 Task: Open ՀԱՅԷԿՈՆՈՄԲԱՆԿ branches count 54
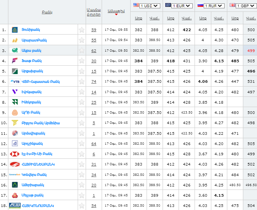94,206
